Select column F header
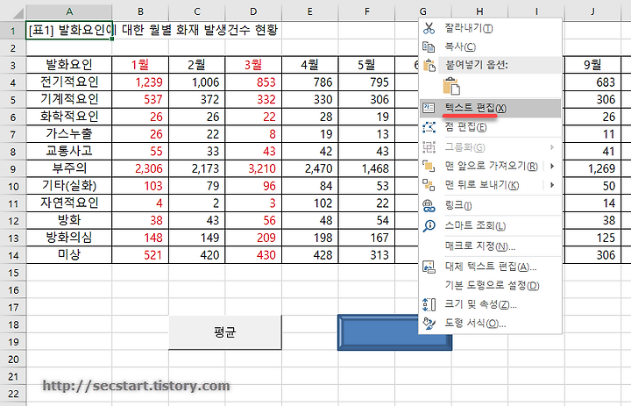This screenshot has width=631, height=406. pyautogui.click(x=366, y=11)
